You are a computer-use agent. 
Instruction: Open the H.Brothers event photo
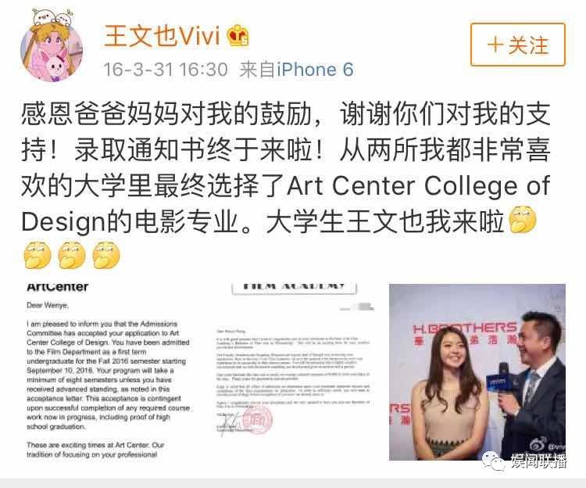[x=477, y=372]
